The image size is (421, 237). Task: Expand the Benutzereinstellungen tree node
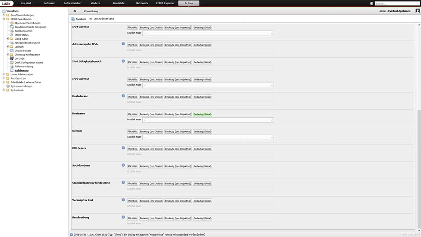pyautogui.click(x=4, y=15)
